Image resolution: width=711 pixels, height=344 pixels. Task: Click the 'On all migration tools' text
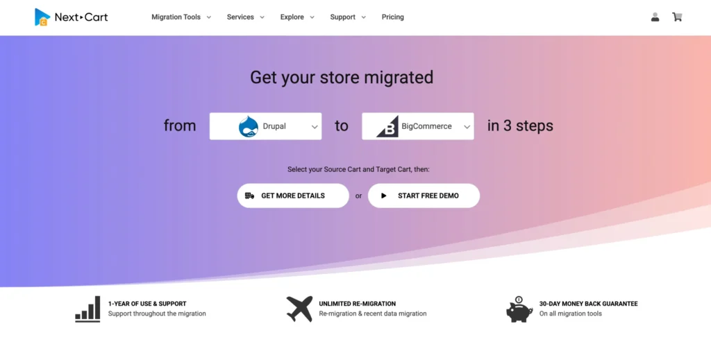tap(571, 313)
